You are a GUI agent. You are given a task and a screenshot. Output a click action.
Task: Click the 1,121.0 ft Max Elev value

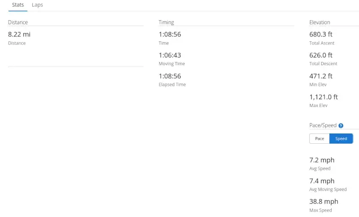(x=324, y=97)
